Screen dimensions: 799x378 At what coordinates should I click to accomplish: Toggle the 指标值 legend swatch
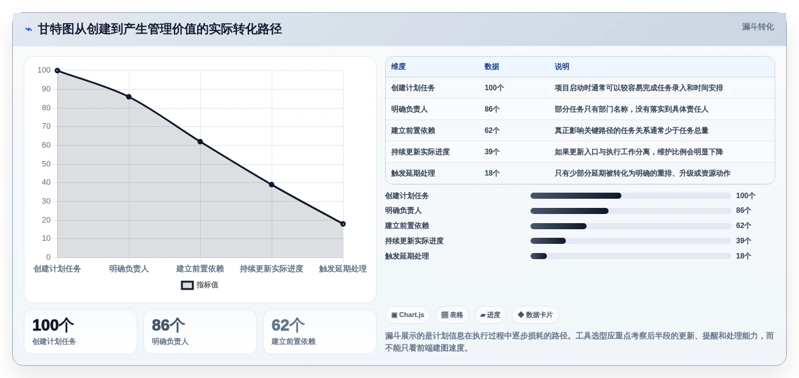tap(187, 285)
